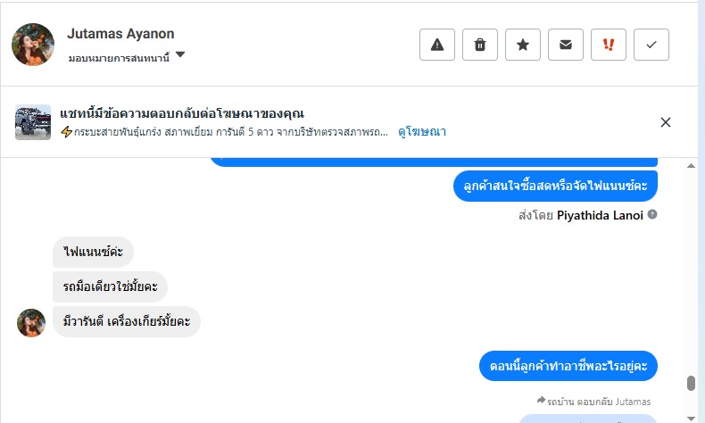The height and width of the screenshot is (423, 705).
Task: Star this conversation with the star icon
Action: [x=523, y=45]
